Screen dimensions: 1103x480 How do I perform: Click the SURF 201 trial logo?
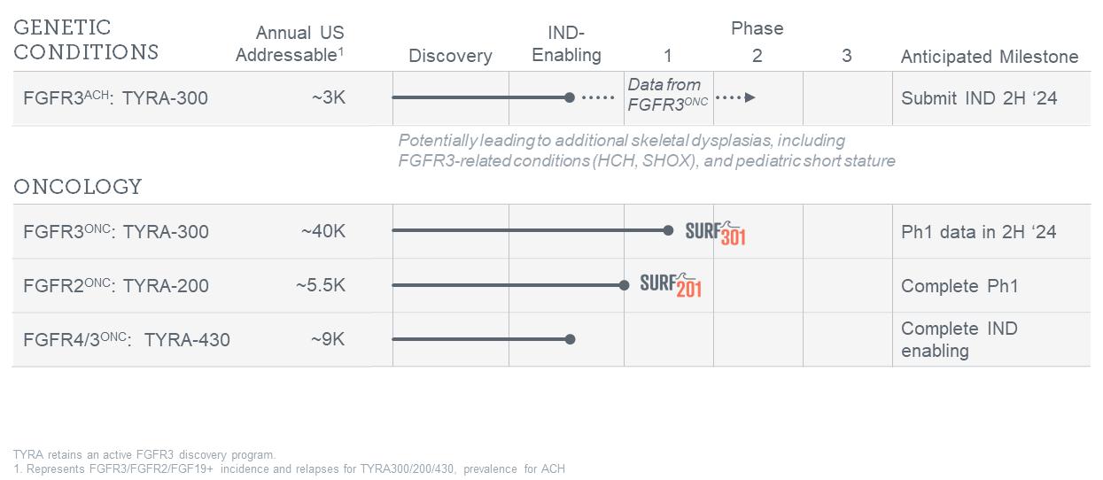coord(671,285)
